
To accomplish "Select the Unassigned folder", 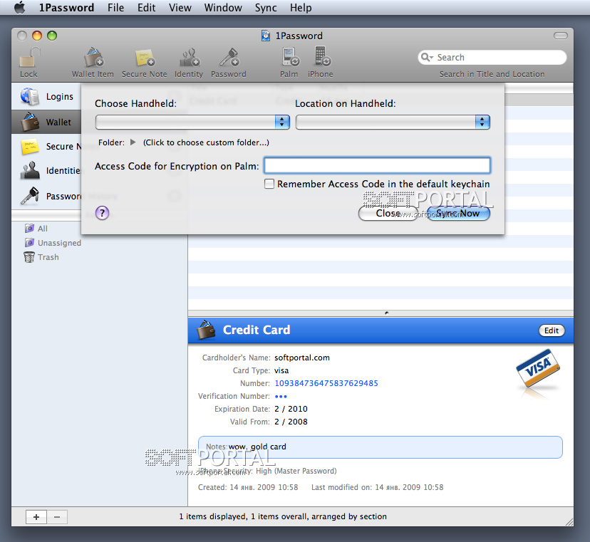I will click(53, 243).
